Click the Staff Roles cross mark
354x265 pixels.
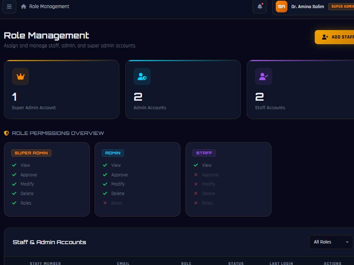coord(196,203)
